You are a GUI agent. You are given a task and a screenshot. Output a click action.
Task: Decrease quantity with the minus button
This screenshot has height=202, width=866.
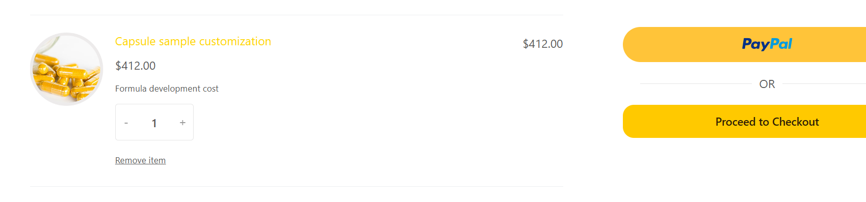coord(126,123)
